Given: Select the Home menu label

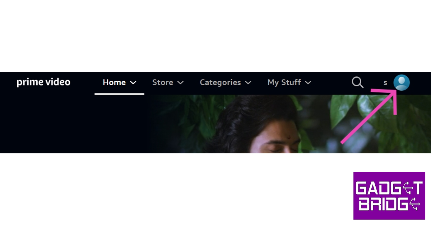Looking at the screenshot, I should 114,82.
